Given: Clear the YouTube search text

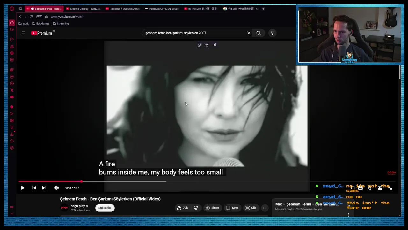Looking at the screenshot, I should pos(249,33).
